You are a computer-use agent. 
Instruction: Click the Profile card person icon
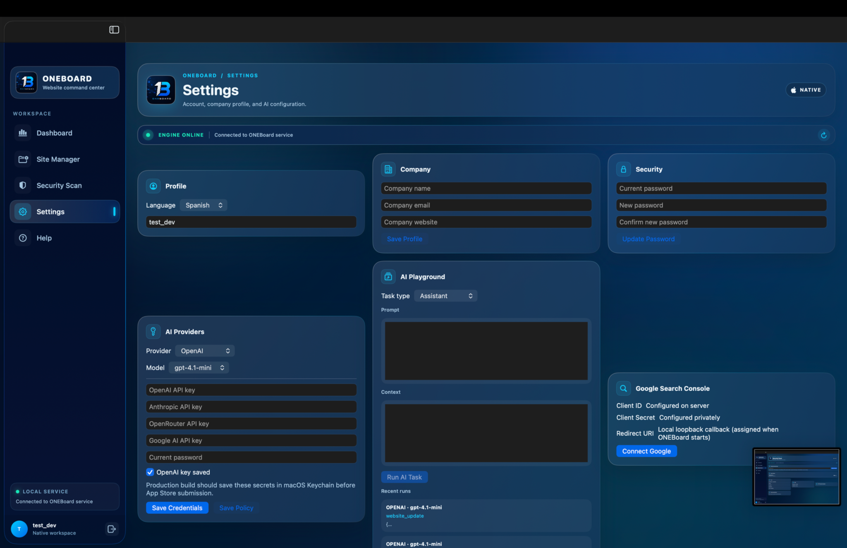point(153,186)
